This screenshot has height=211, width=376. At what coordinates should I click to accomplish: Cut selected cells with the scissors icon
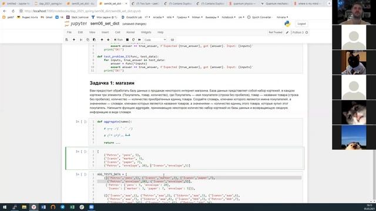(81, 40)
